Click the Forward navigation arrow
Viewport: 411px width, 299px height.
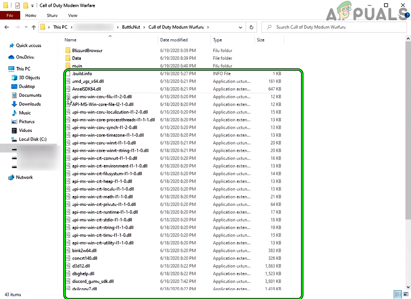(x=17, y=27)
